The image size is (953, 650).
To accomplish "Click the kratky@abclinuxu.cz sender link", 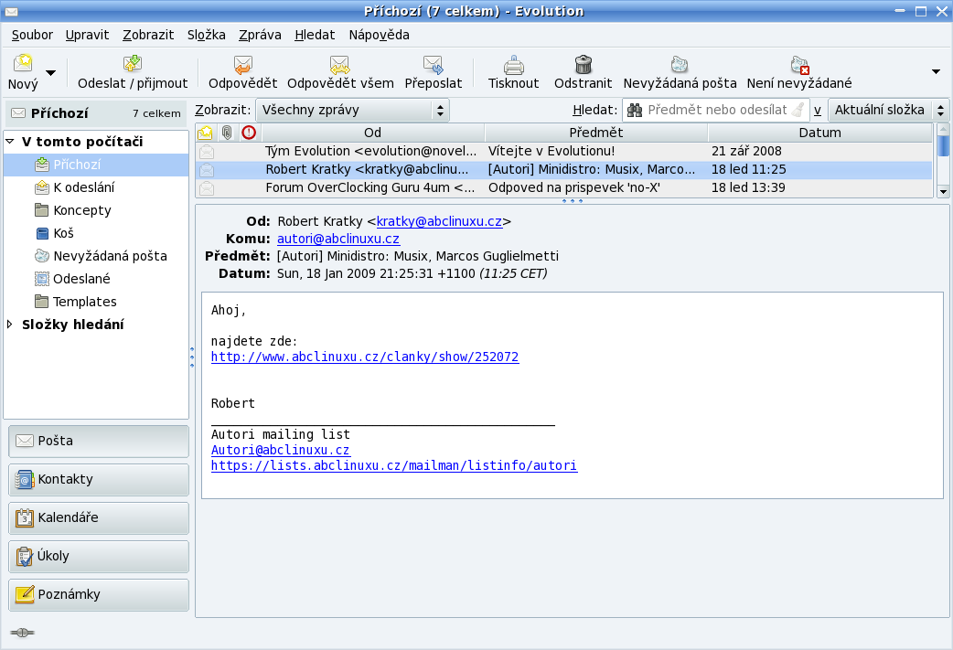I will point(439,222).
